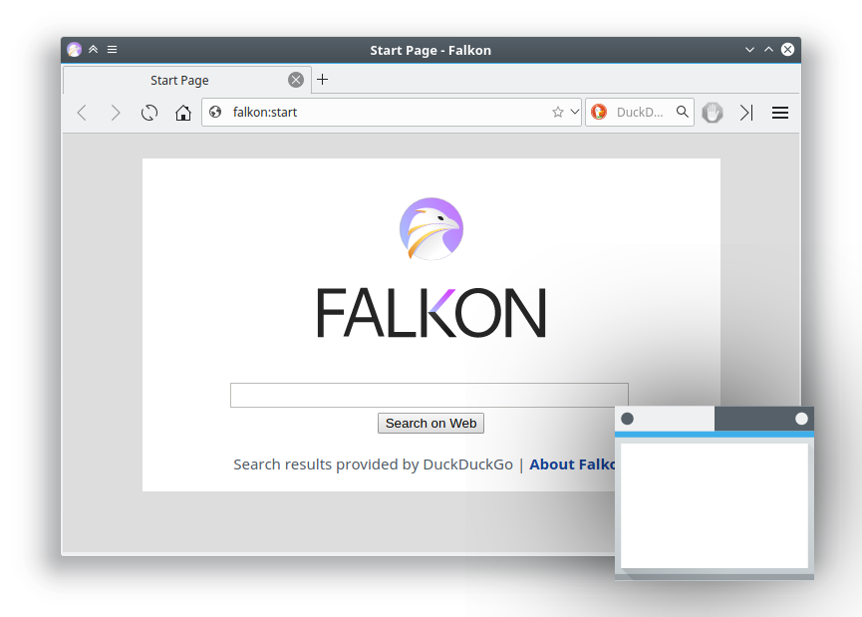Image resolution: width=862 pixels, height=617 pixels.
Task: Click the FALKON wordmark
Action: [x=431, y=312]
